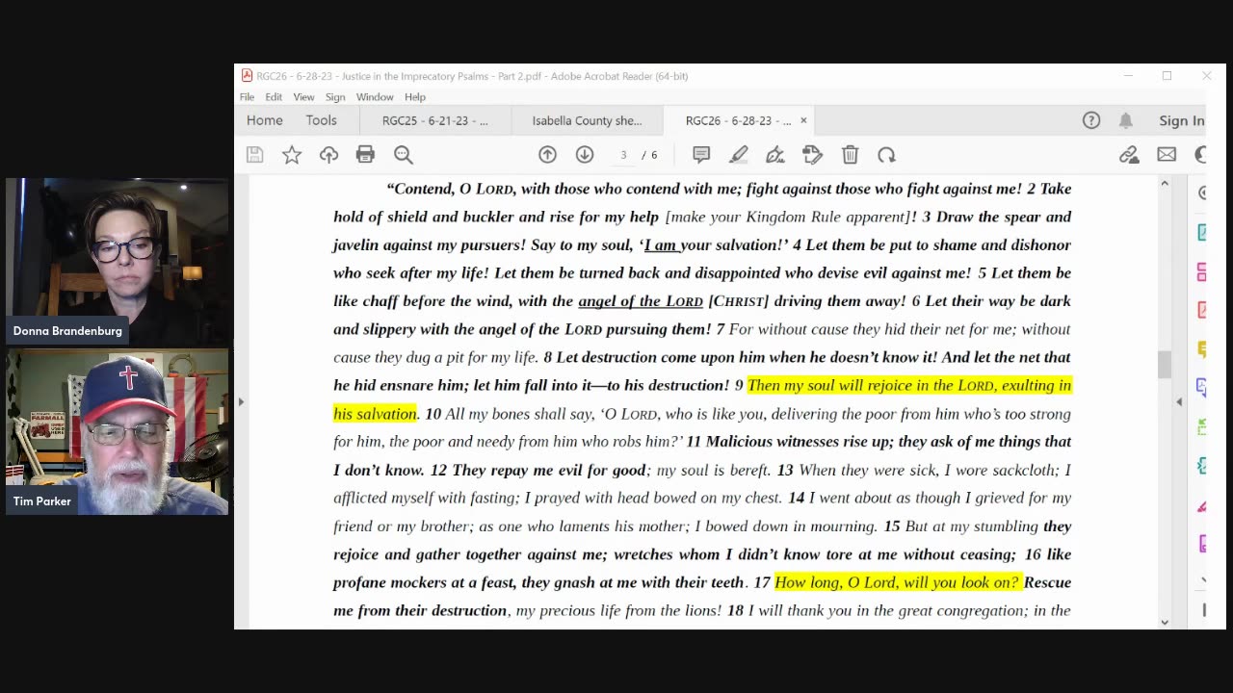Click the '/ 6' total pages label
The width and height of the screenshot is (1233, 693).
(650, 155)
